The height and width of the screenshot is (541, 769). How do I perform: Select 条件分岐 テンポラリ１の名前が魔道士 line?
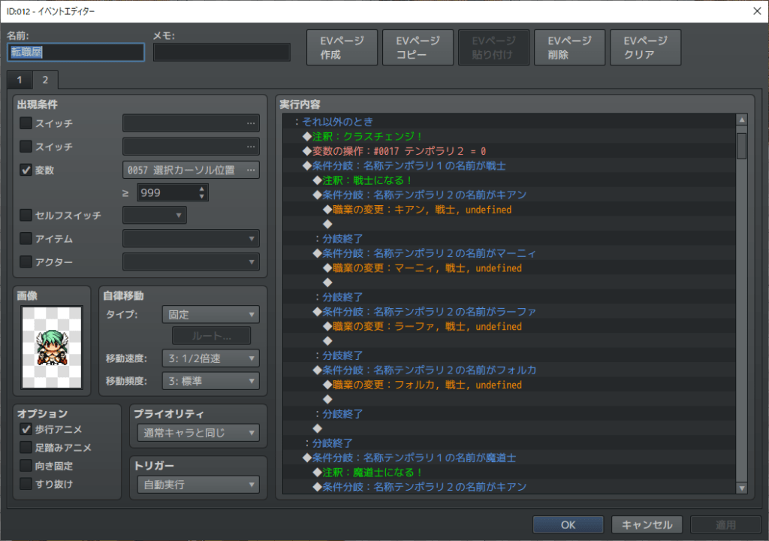(509, 458)
